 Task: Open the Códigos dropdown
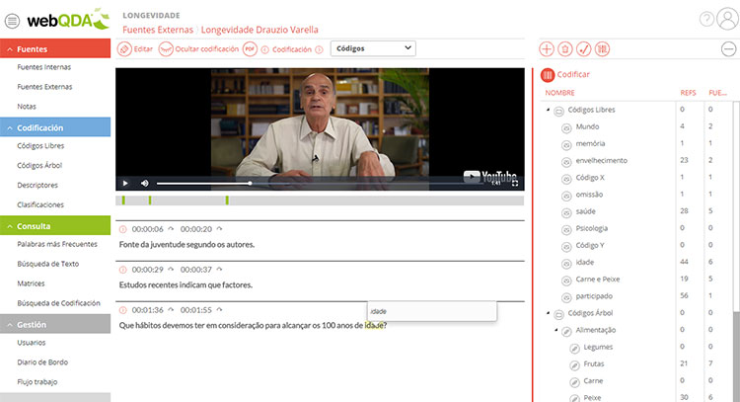[373, 48]
